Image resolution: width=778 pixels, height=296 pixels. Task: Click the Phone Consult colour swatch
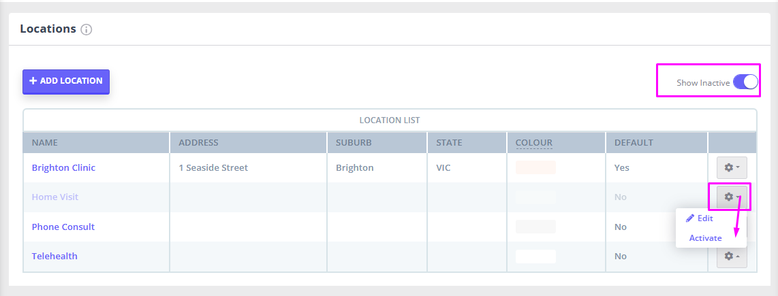(x=535, y=227)
